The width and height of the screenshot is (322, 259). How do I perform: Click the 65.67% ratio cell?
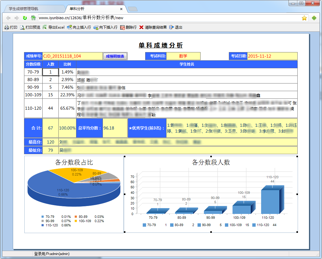(67, 108)
